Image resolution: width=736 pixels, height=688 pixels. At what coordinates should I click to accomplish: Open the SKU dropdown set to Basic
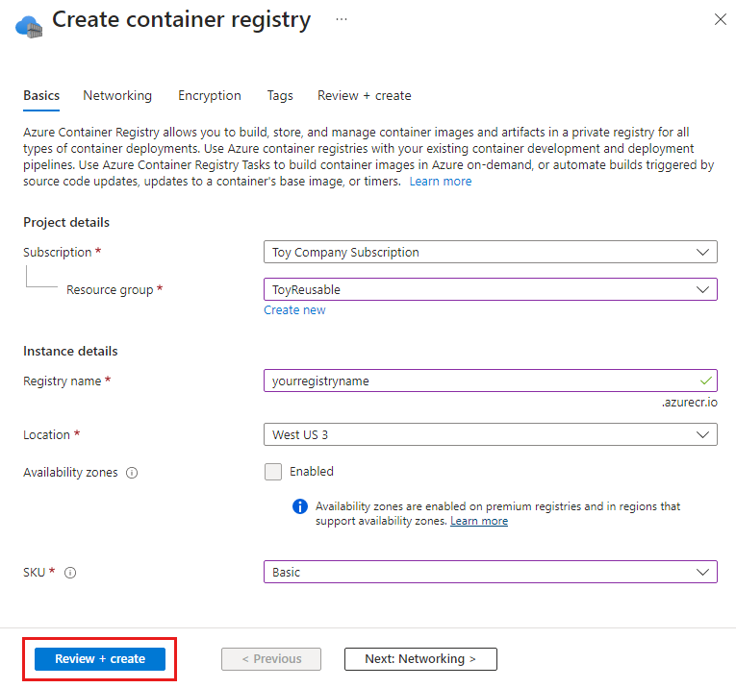tap(490, 572)
